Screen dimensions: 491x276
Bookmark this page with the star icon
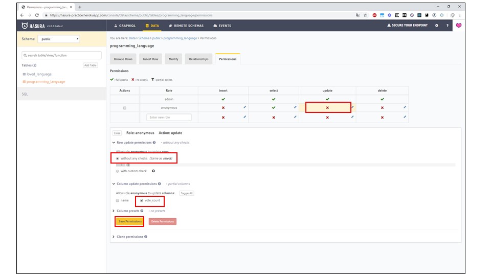(365, 15)
